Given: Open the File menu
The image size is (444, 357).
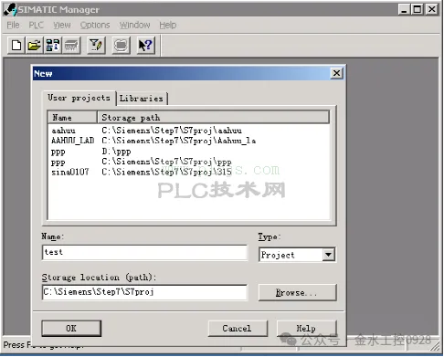Looking at the screenshot, I should (x=13, y=25).
